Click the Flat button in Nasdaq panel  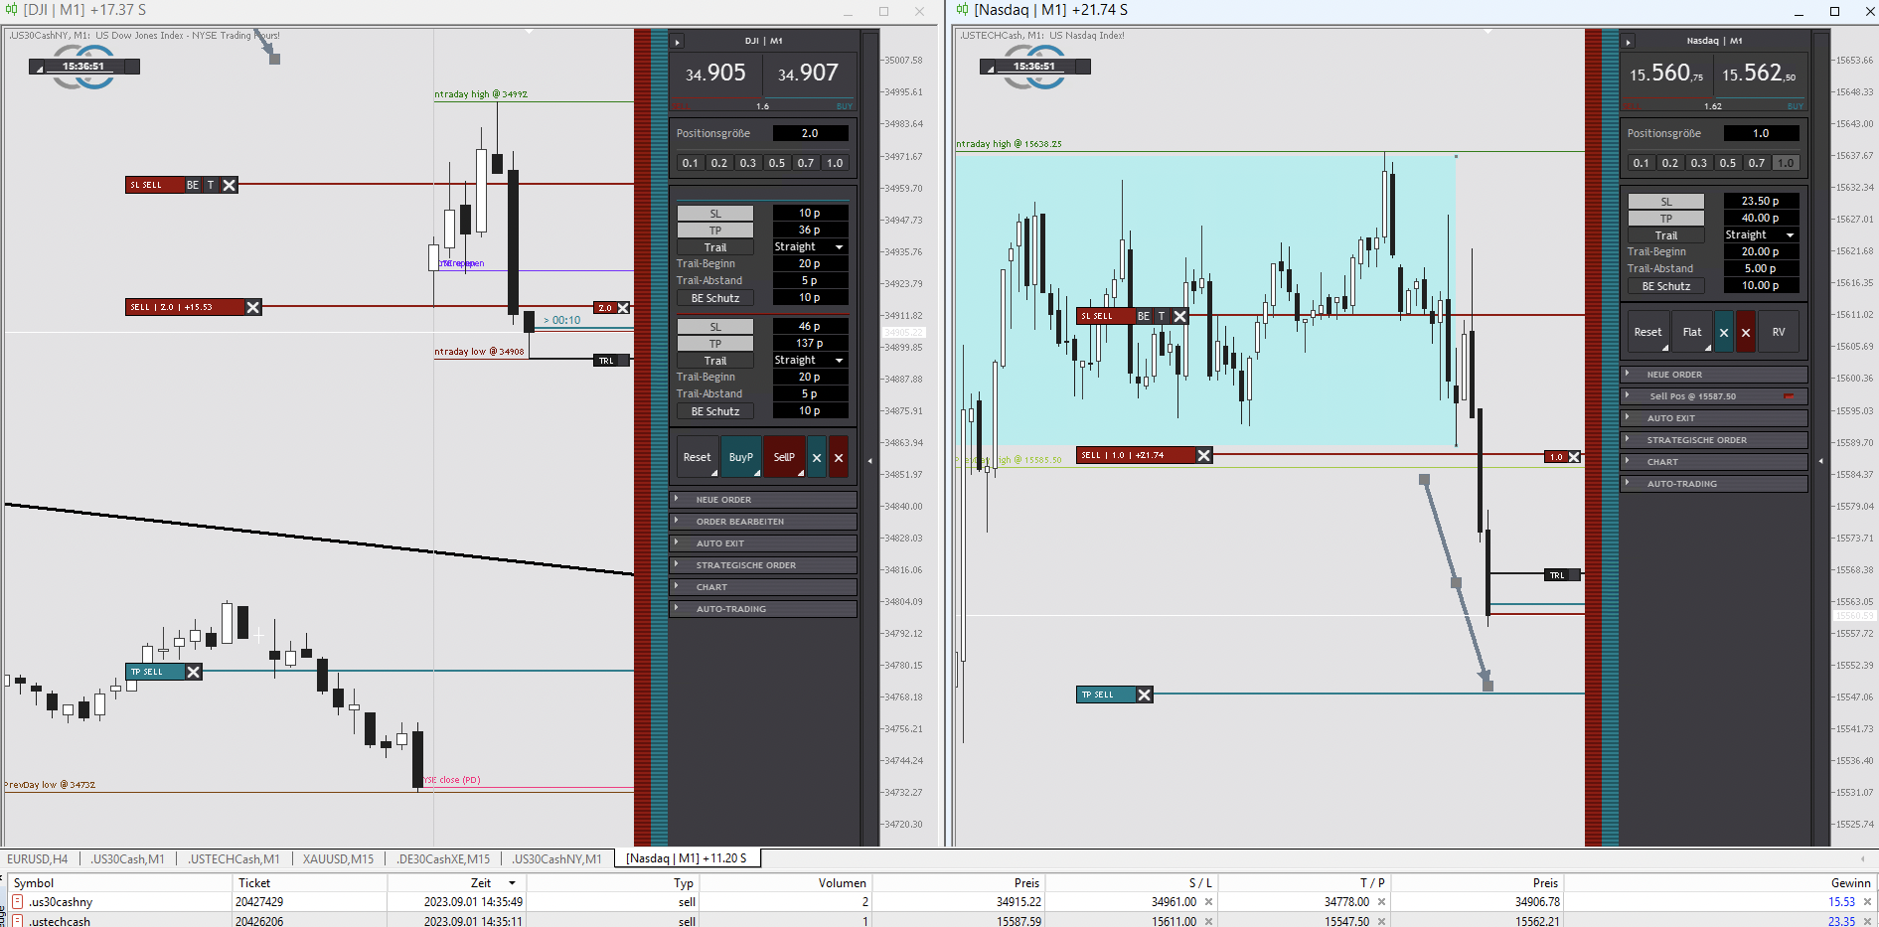(1692, 333)
